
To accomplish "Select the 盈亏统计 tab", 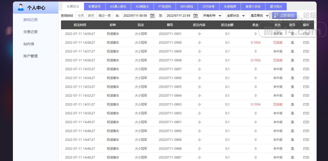I will (276, 7).
